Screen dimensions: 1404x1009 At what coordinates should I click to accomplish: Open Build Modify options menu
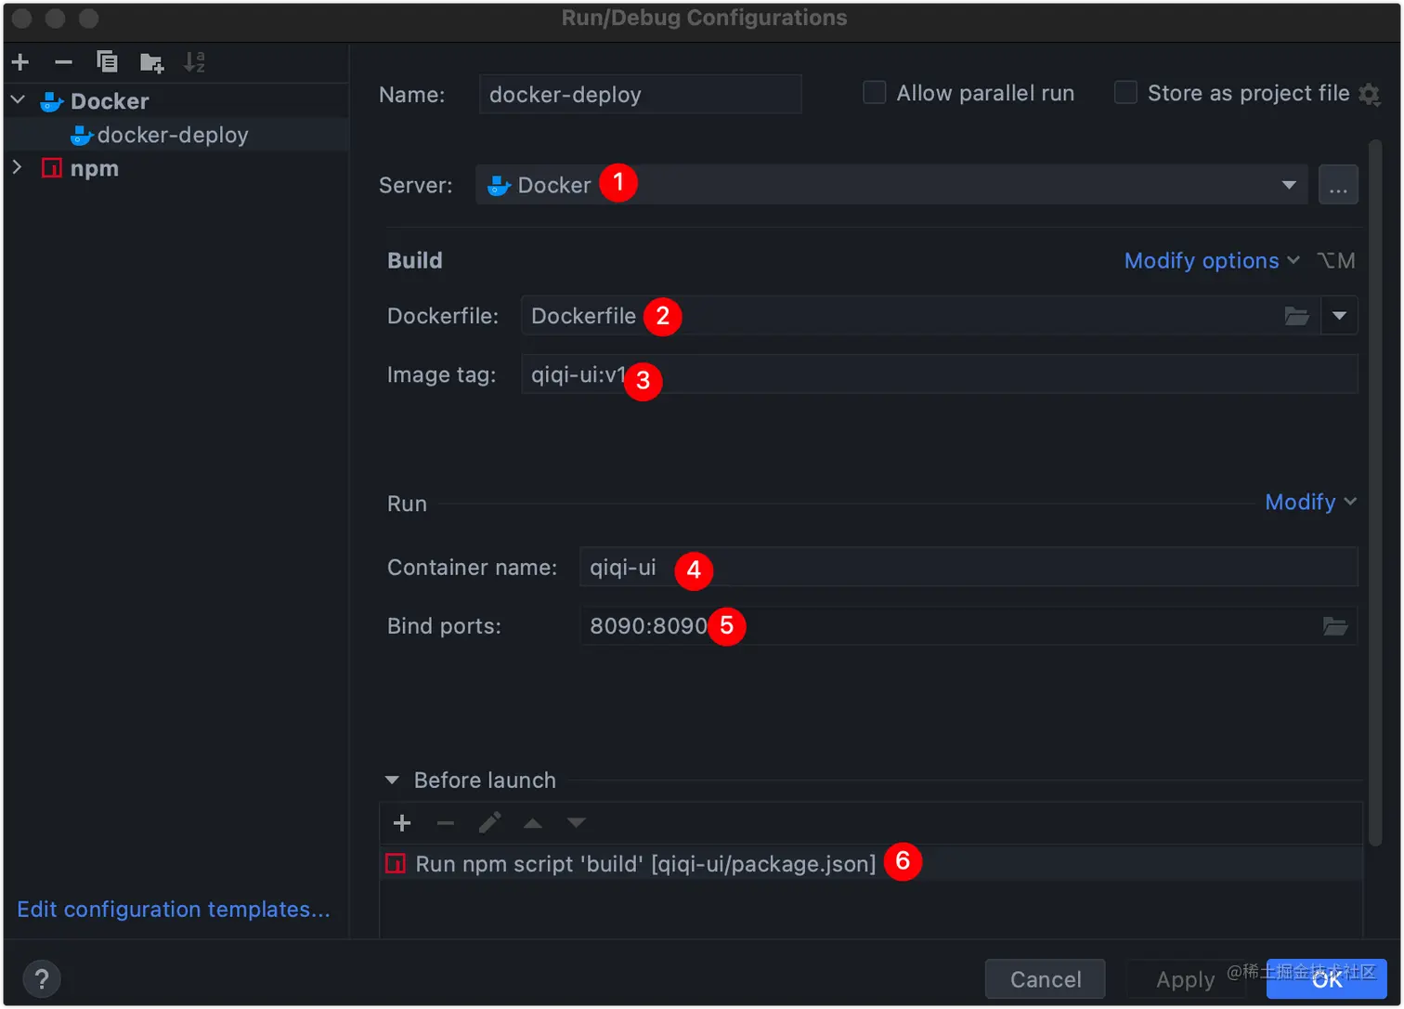click(1212, 261)
